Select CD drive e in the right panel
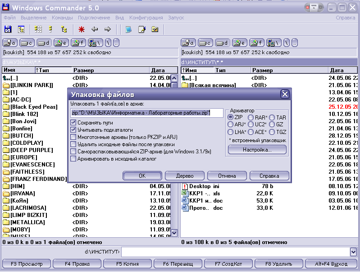360x272 pixels. (x=239, y=43)
